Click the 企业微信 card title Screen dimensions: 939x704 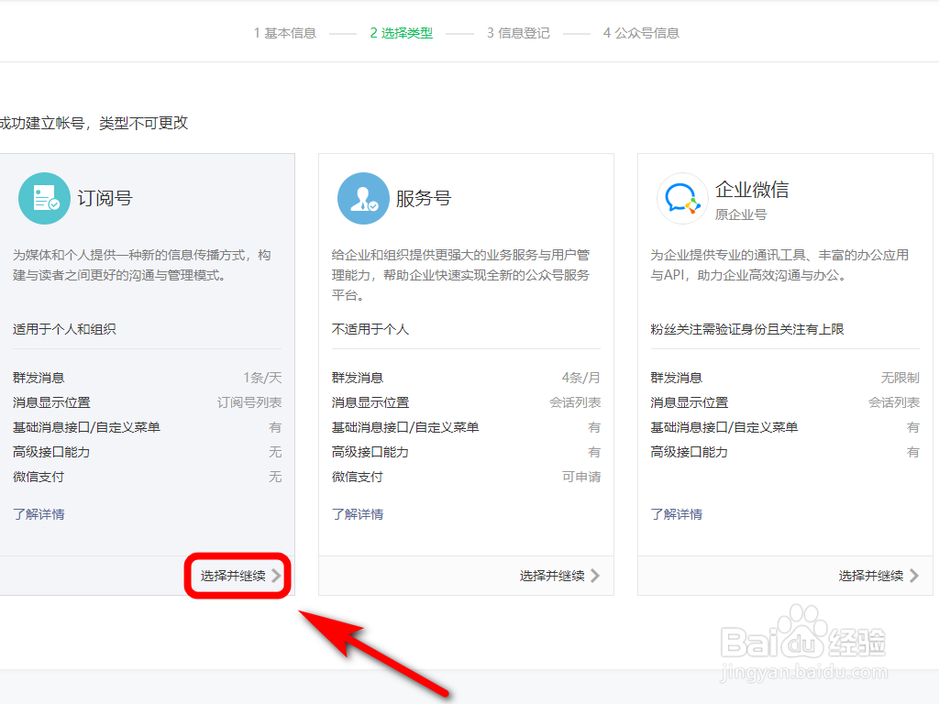click(752, 190)
